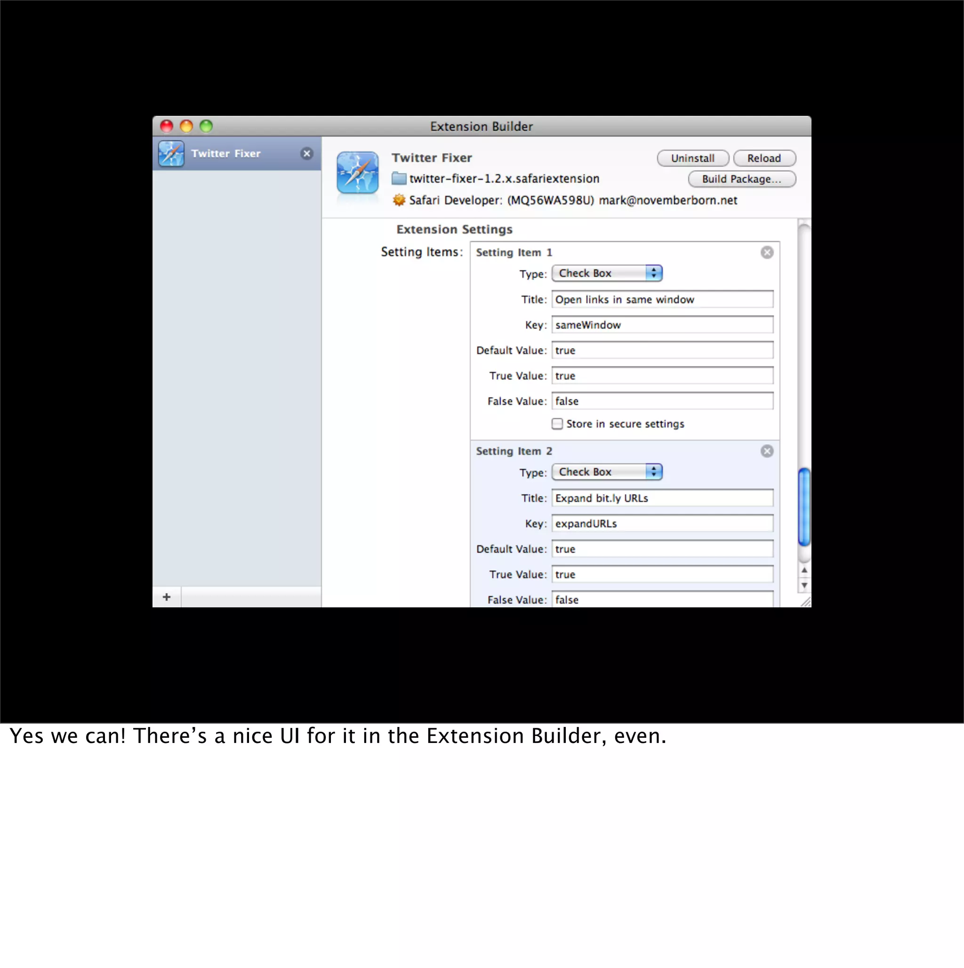Edit the 'Open links in same window' title field
The height and width of the screenshot is (968, 964).
click(662, 299)
